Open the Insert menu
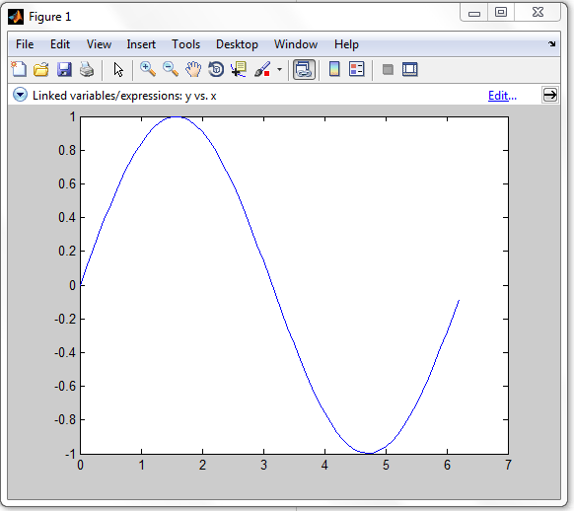The height and width of the screenshot is (511, 574). 141,44
